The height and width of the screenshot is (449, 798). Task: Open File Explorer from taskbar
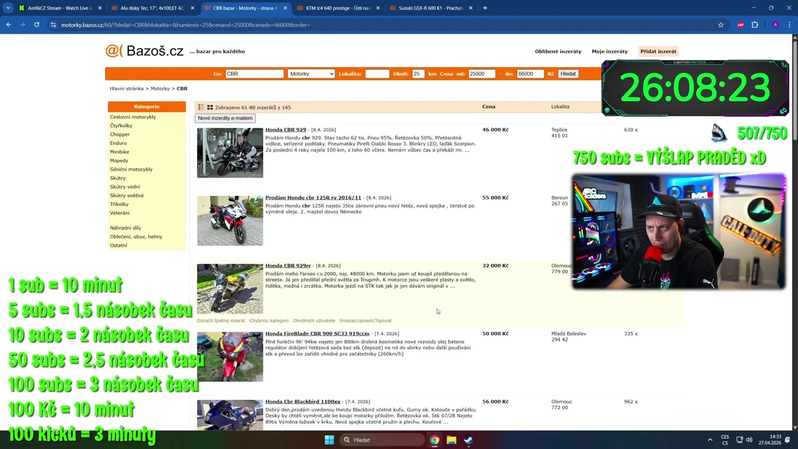coord(451,440)
